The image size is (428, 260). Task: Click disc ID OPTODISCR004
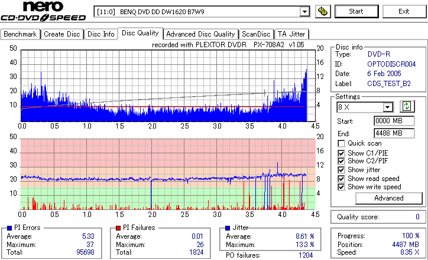point(391,64)
